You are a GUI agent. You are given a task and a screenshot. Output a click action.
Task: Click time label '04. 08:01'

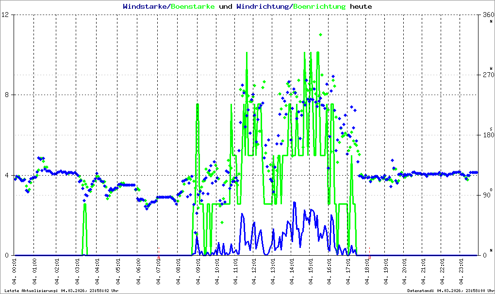pos(178,272)
